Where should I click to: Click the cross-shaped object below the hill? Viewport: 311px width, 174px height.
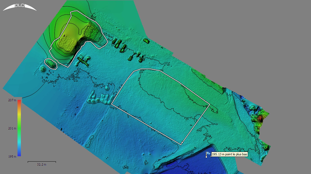click(x=82, y=60)
